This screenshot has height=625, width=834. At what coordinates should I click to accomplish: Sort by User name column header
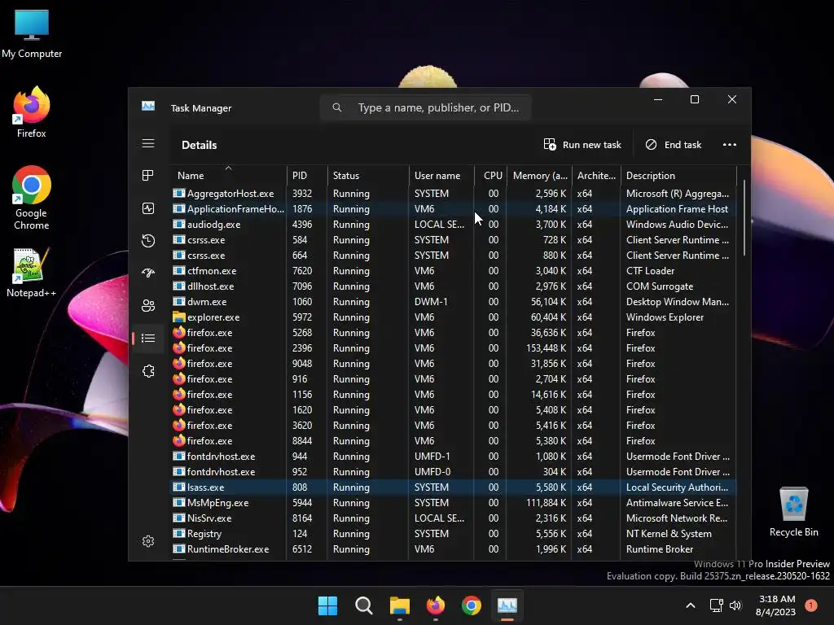tap(441, 176)
